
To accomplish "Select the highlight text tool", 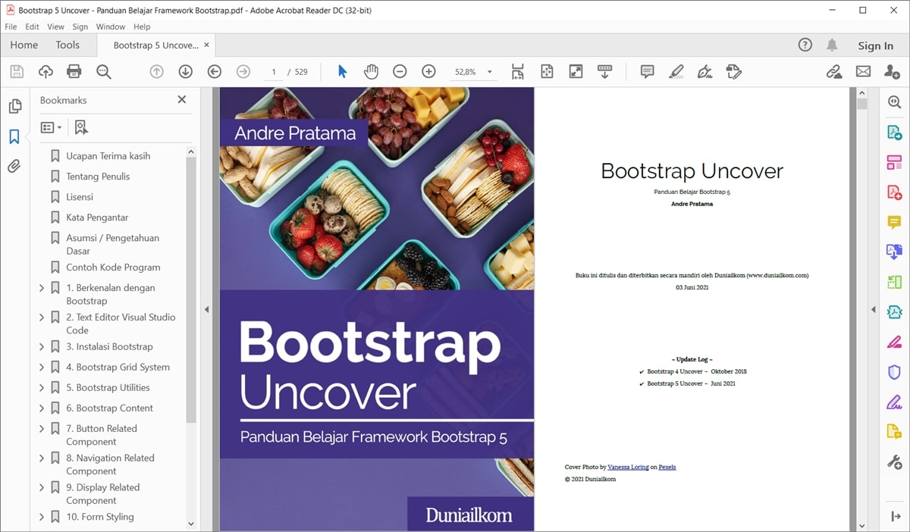I will tap(676, 72).
